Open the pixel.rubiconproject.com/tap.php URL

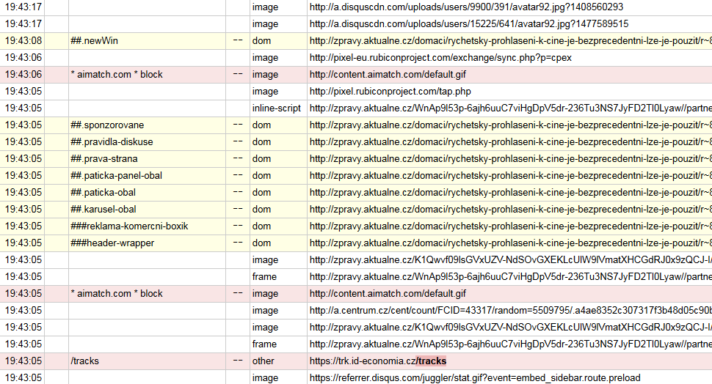[x=390, y=91]
